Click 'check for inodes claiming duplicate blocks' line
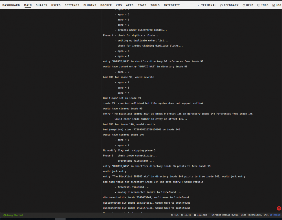Image resolution: width=282 pixels, height=220 pixels. 149,46
